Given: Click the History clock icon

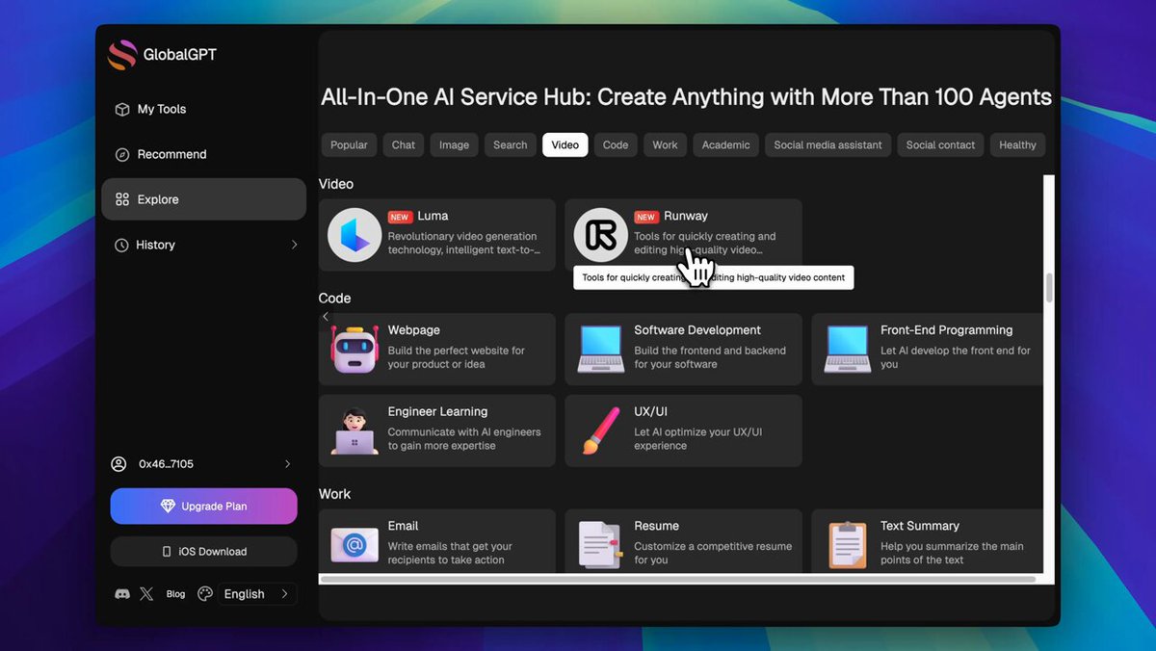Looking at the screenshot, I should coord(121,246).
